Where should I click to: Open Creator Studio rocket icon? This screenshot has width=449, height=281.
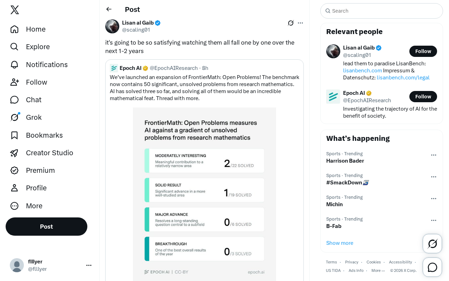click(14, 153)
